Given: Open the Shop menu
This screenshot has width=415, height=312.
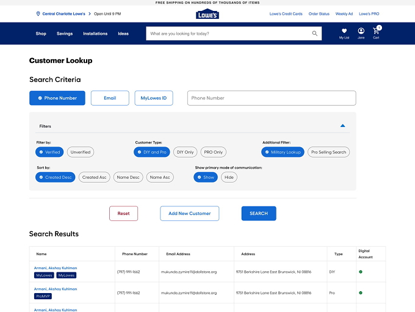Looking at the screenshot, I should (x=41, y=34).
